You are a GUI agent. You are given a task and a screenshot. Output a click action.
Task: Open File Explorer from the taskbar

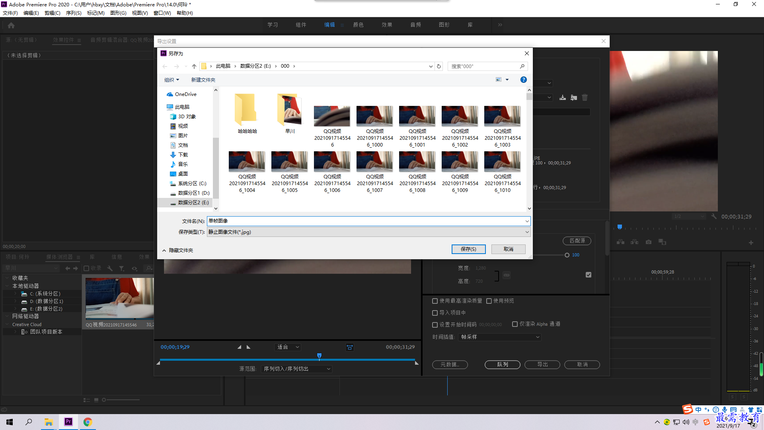(49, 422)
